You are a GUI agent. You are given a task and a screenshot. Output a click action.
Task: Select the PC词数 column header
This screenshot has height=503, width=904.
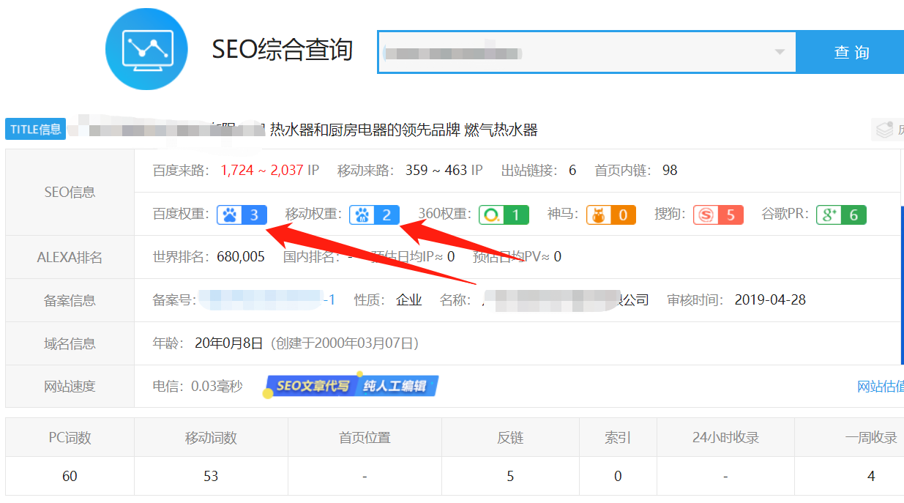[69, 436]
